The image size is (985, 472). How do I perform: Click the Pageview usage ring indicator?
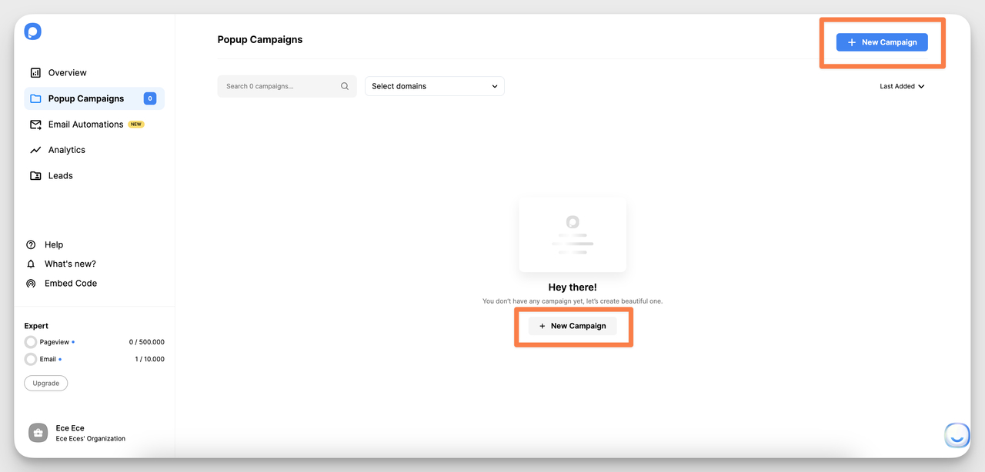[x=31, y=342]
